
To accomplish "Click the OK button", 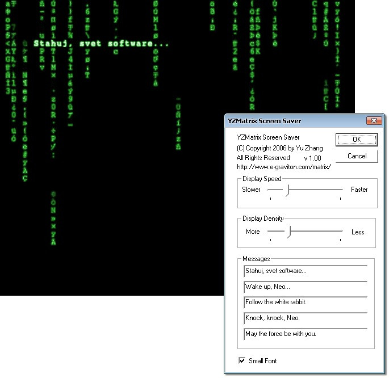I will [x=357, y=140].
